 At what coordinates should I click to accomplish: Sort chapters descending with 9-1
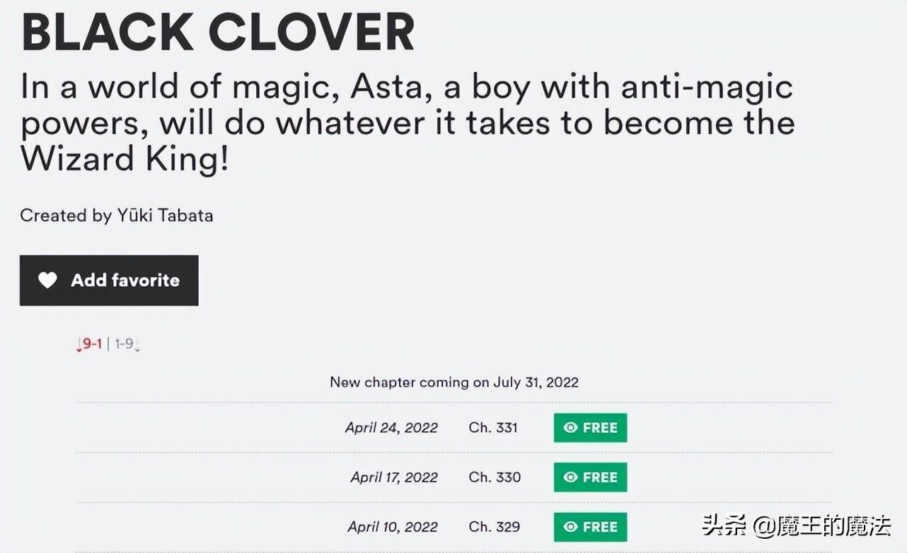[91, 344]
